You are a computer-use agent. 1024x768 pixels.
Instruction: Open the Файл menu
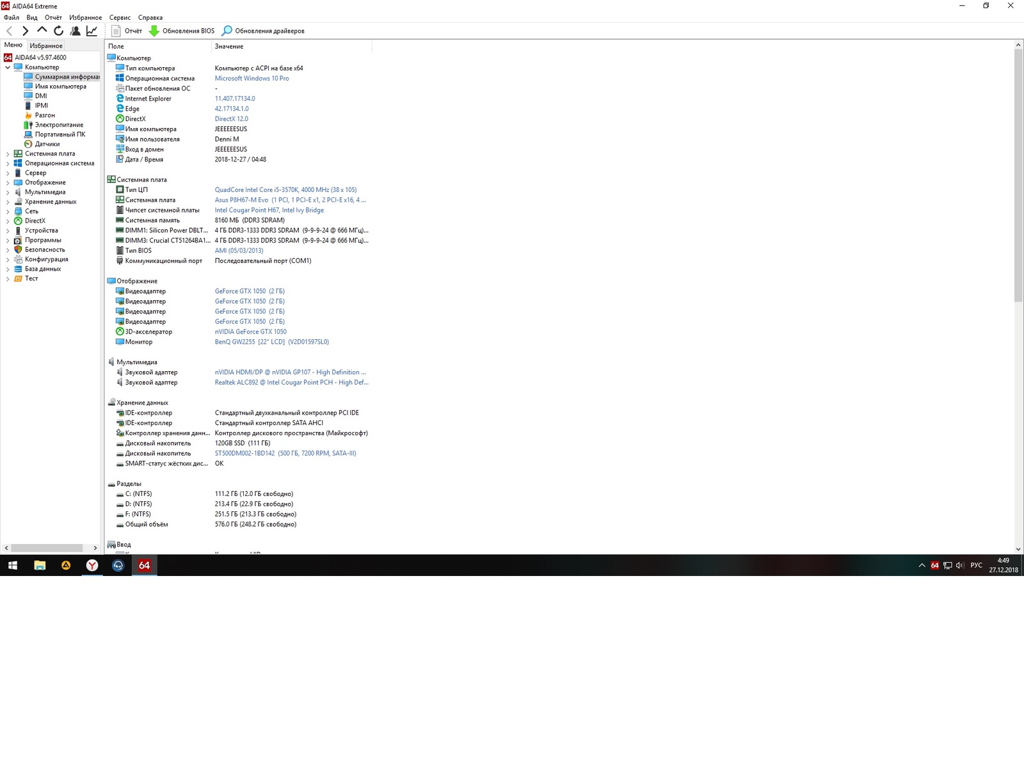(12, 17)
